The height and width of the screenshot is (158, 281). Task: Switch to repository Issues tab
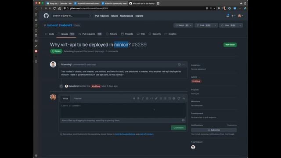pos(66,34)
